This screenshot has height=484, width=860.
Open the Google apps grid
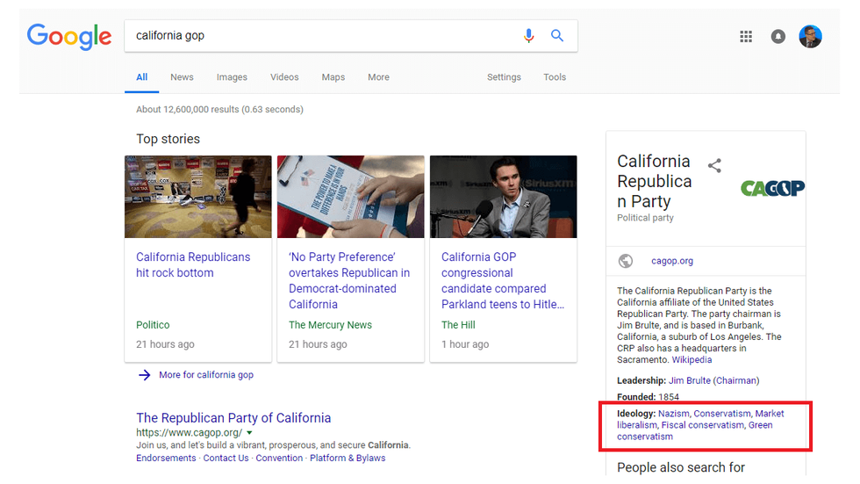pos(746,37)
